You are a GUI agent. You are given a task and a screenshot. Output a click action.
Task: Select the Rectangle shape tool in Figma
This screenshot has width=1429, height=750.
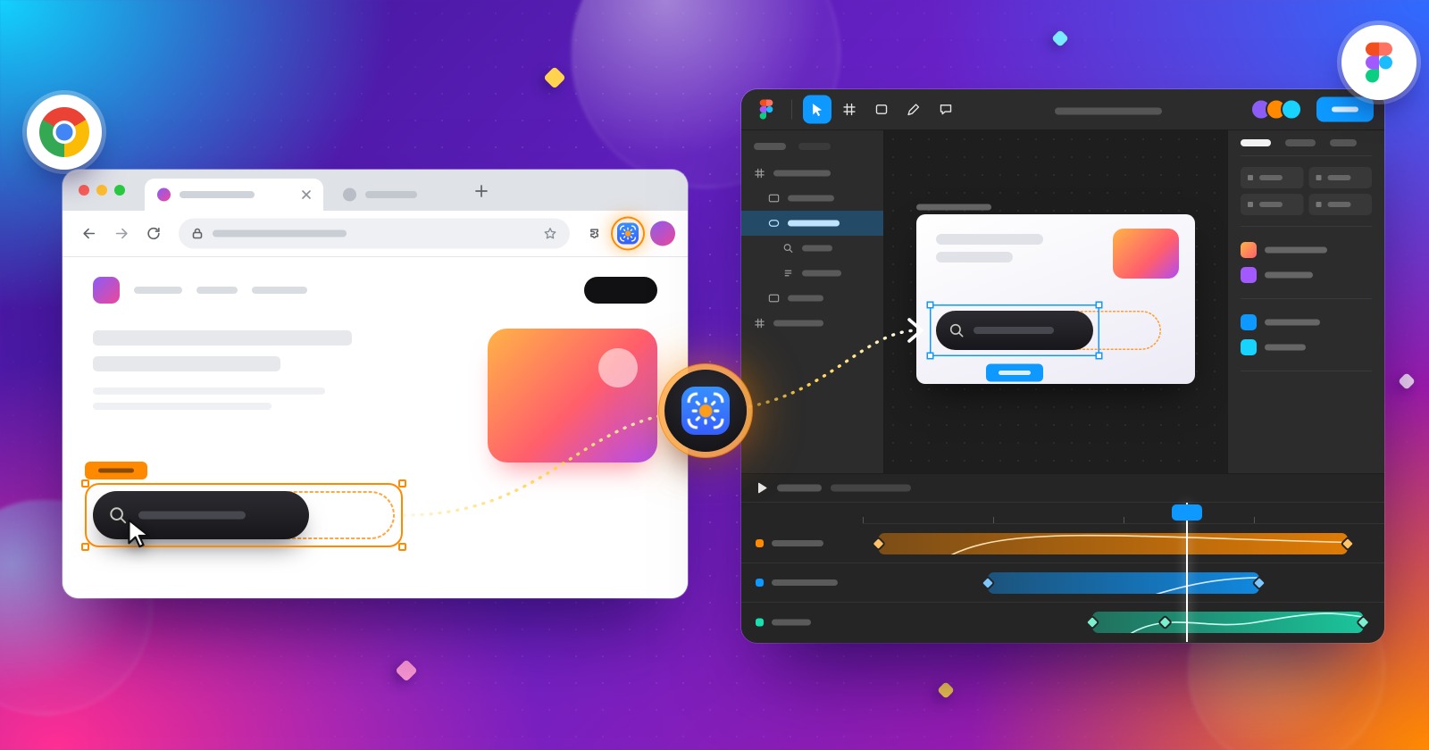(882, 110)
